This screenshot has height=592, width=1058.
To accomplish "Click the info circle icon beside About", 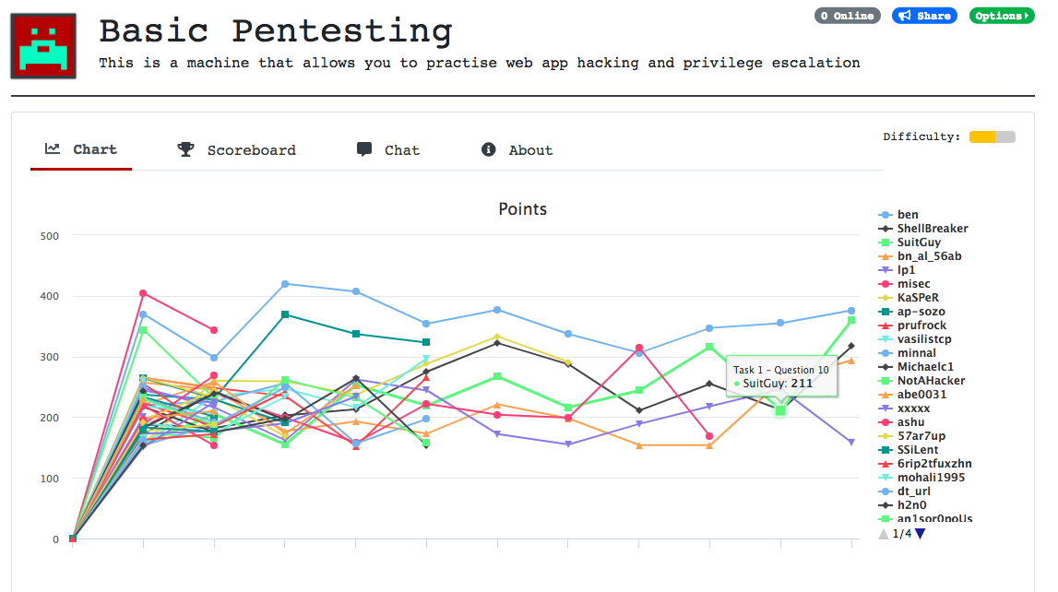I will click(489, 149).
